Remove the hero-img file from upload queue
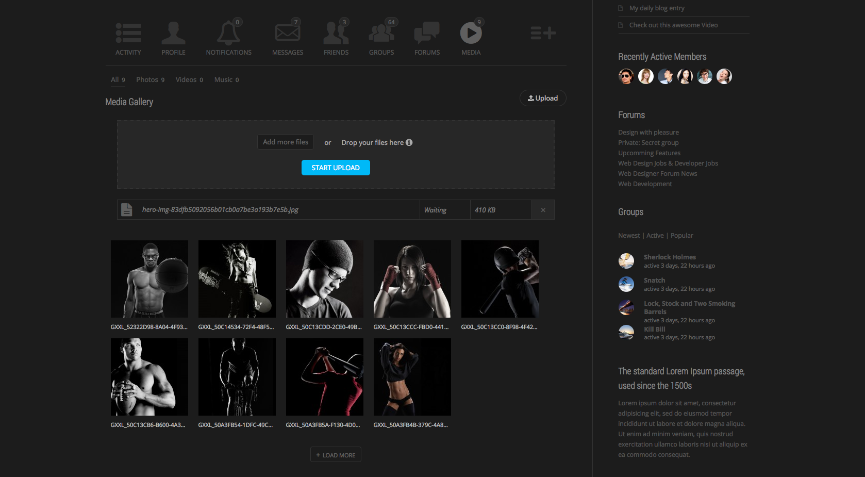The width and height of the screenshot is (865, 477). pyautogui.click(x=543, y=210)
